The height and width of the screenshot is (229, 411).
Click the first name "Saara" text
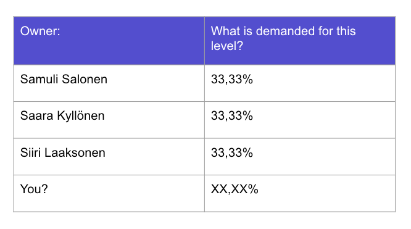[36, 115]
